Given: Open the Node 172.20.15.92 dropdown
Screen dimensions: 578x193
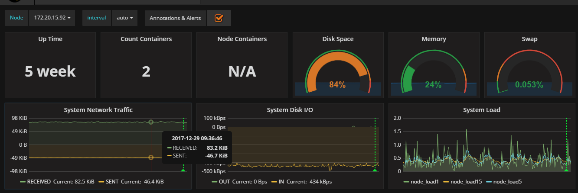Looking at the screenshot, I should (52, 18).
